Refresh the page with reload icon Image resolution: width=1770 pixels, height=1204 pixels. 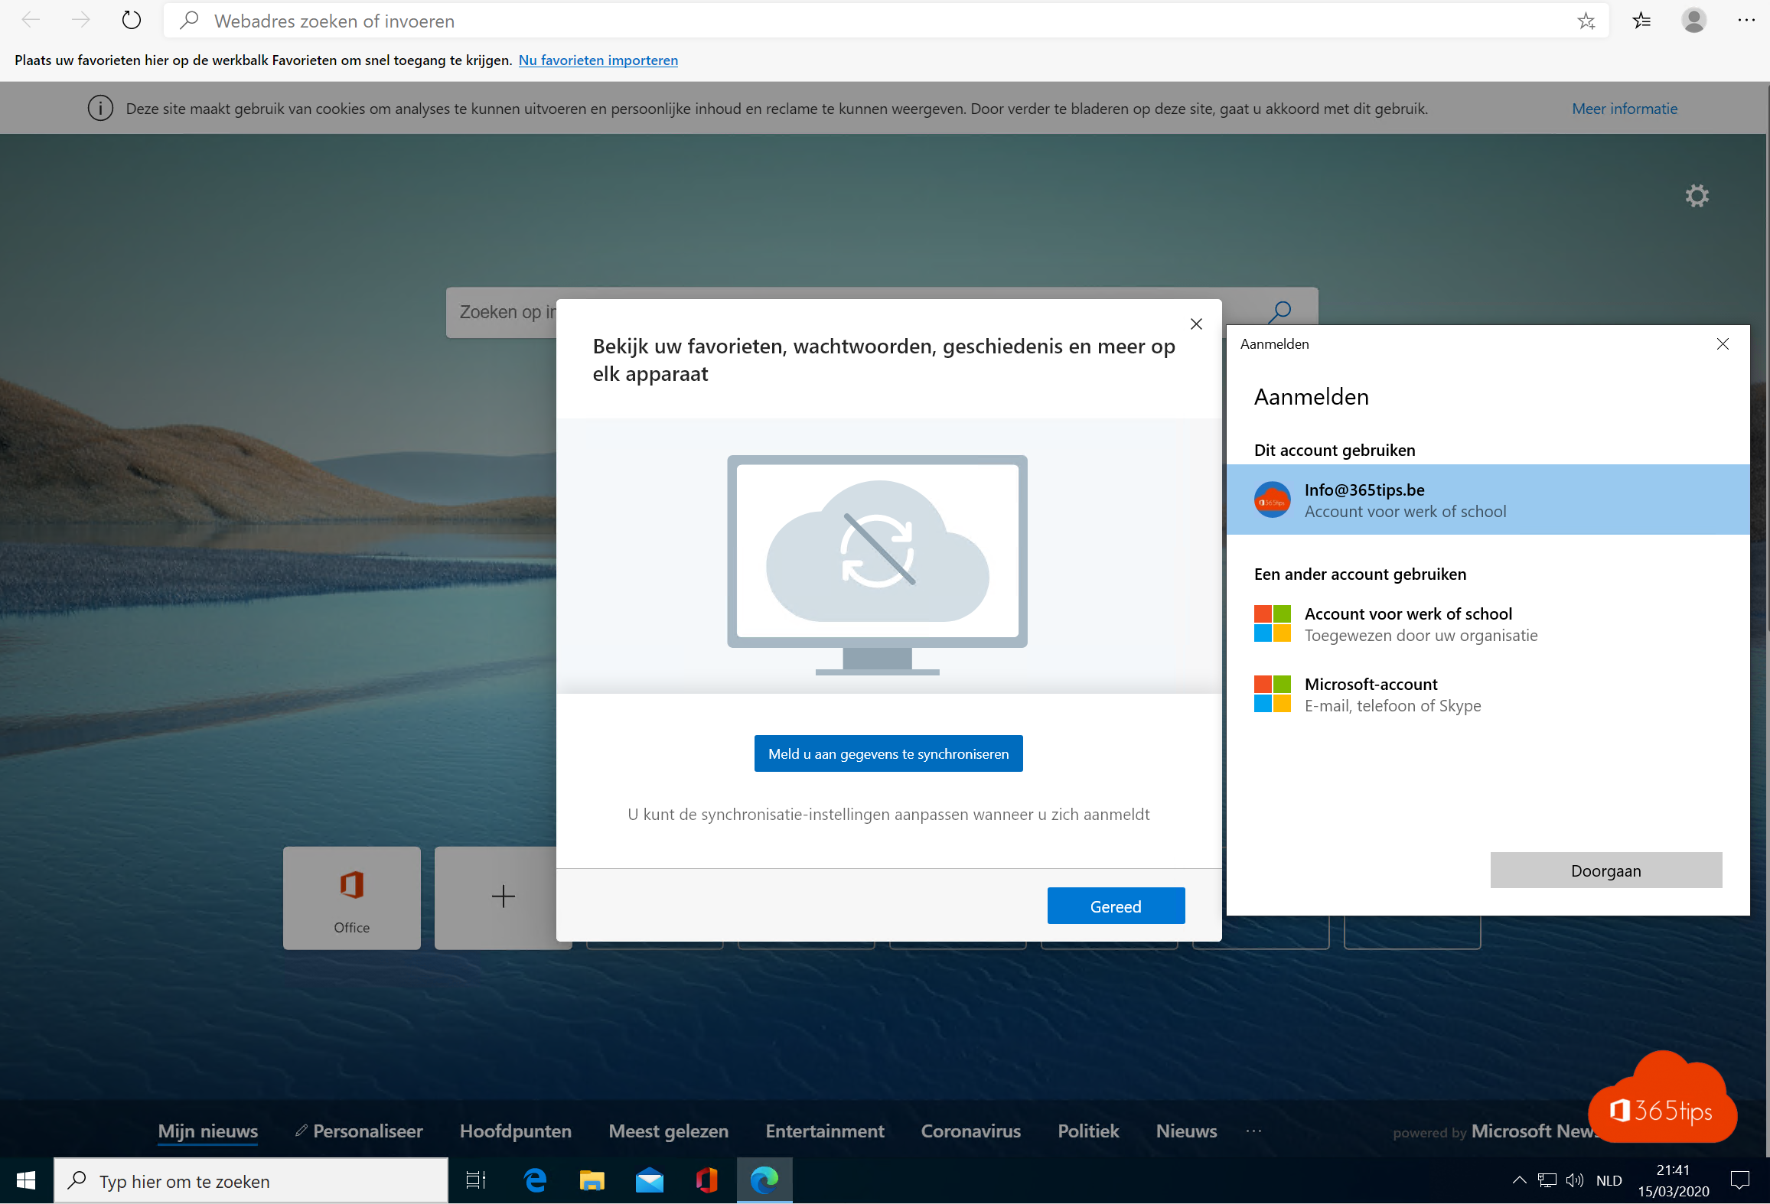point(132,21)
